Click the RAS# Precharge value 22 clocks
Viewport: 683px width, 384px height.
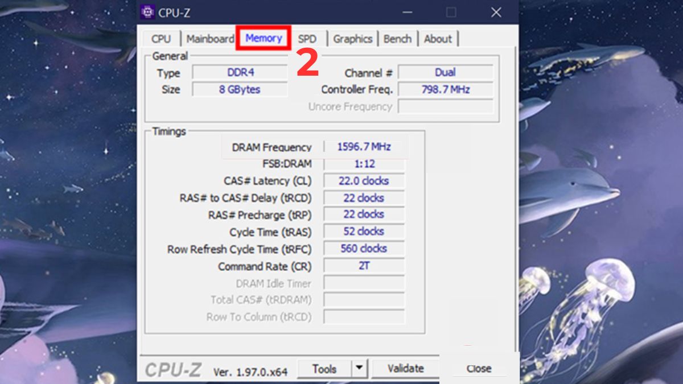(364, 214)
